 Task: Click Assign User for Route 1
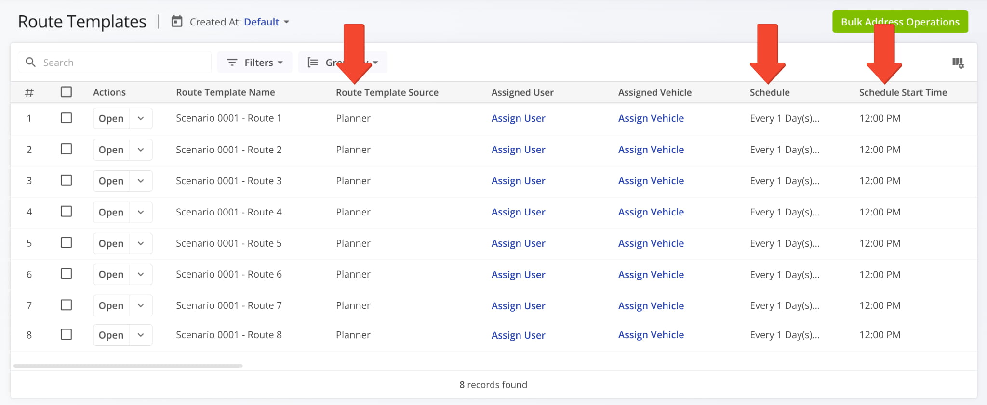[518, 118]
